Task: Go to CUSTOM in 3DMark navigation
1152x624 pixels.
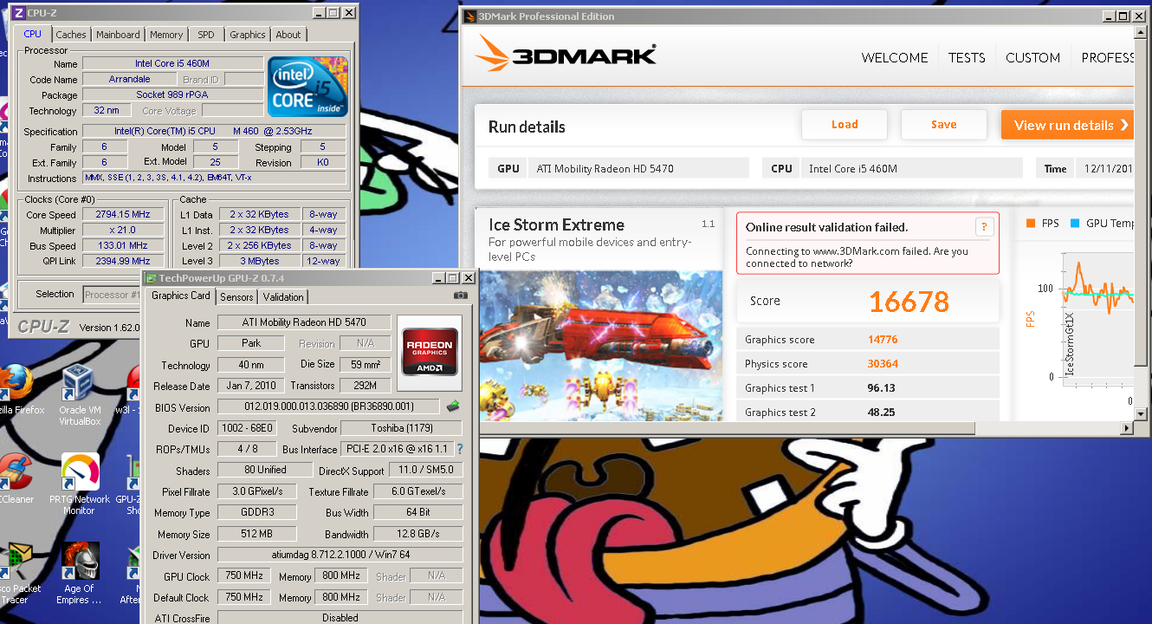Action: (1032, 58)
